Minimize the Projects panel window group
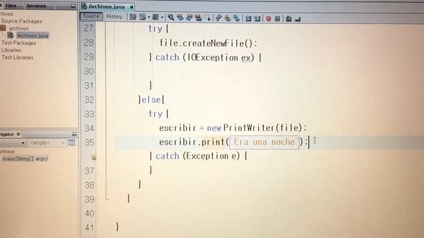The image size is (424, 238). coord(73,6)
